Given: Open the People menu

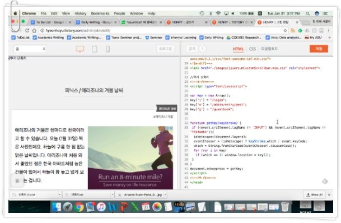Looking at the screenshot, I should 119,13.
